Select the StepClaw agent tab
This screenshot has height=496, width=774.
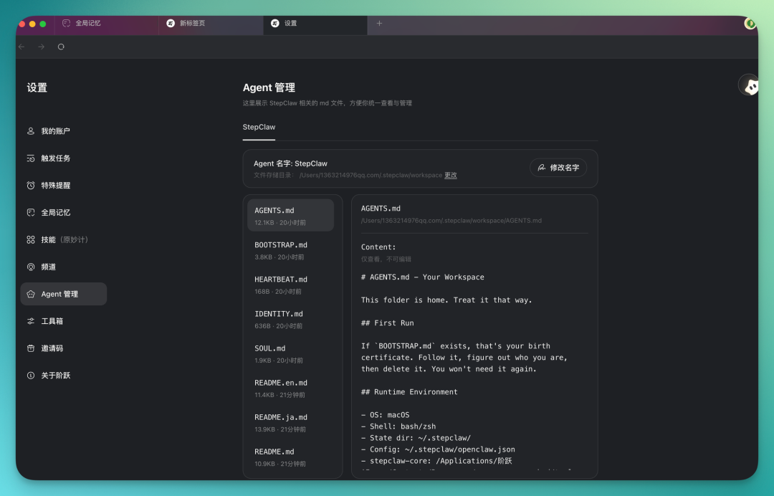259,128
